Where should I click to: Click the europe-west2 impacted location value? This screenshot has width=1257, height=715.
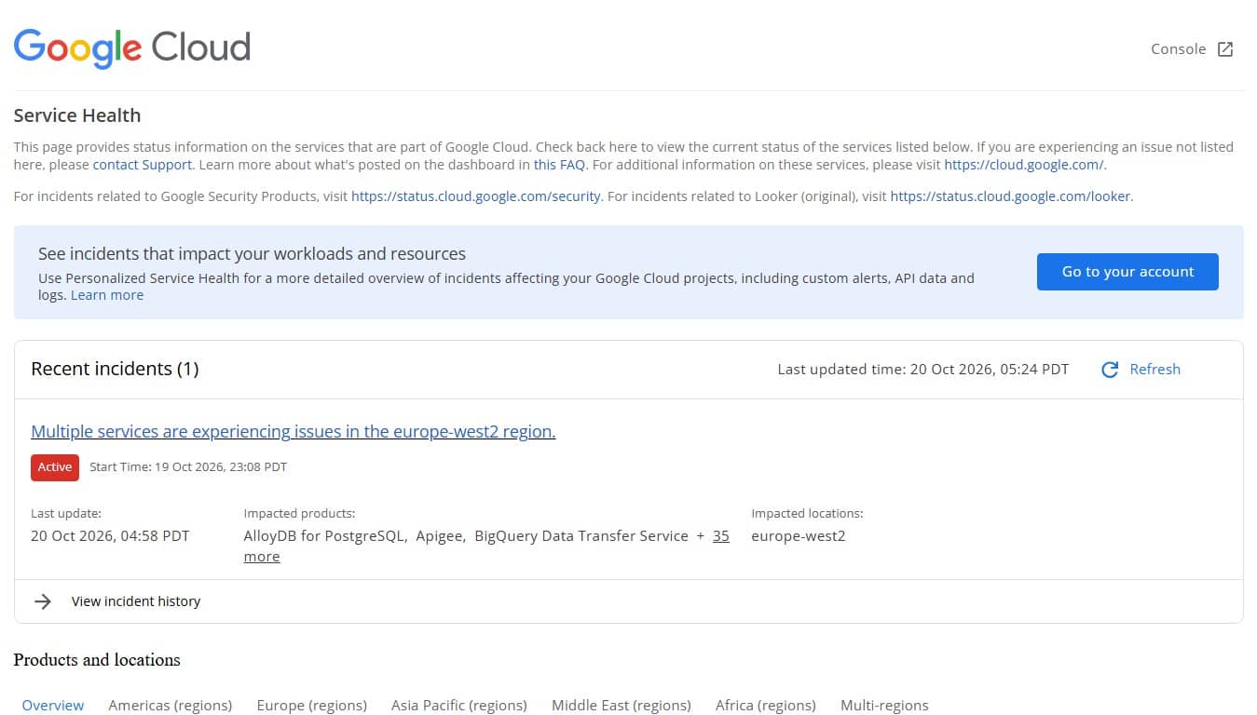(x=799, y=536)
